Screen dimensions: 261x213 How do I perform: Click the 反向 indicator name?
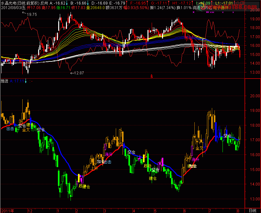tap(44, 3)
